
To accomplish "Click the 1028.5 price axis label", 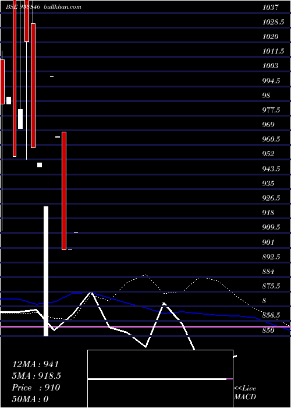I will click(x=273, y=22).
